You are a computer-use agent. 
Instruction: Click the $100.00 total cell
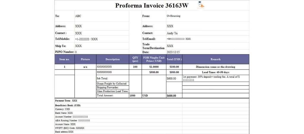click(x=174, y=67)
